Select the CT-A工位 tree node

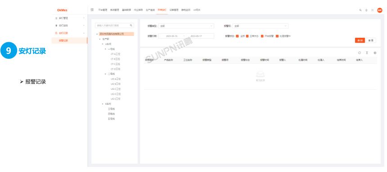click(x=116, y=54)
